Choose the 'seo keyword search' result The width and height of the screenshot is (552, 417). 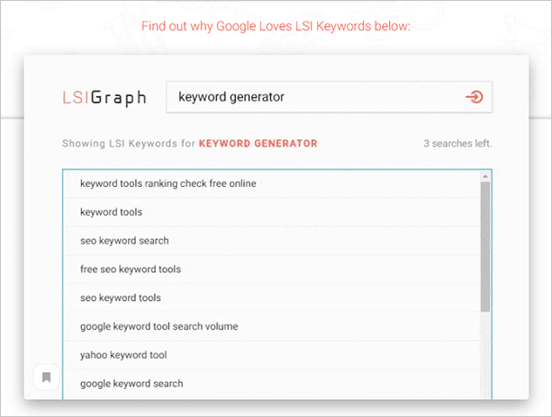tap(124, 241)
